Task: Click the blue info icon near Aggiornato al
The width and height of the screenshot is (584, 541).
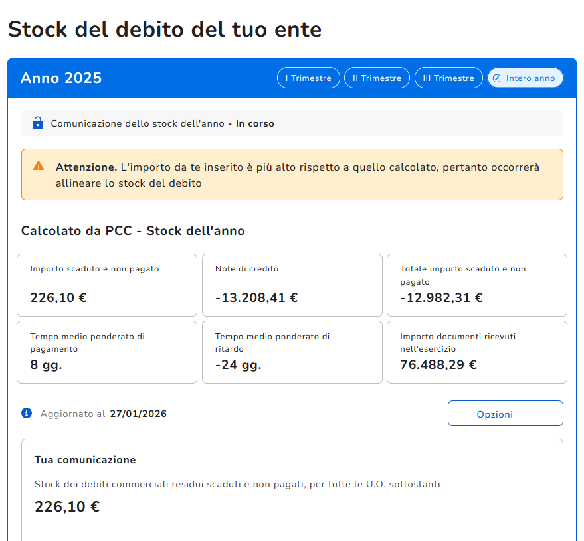Action: (27, 414)
